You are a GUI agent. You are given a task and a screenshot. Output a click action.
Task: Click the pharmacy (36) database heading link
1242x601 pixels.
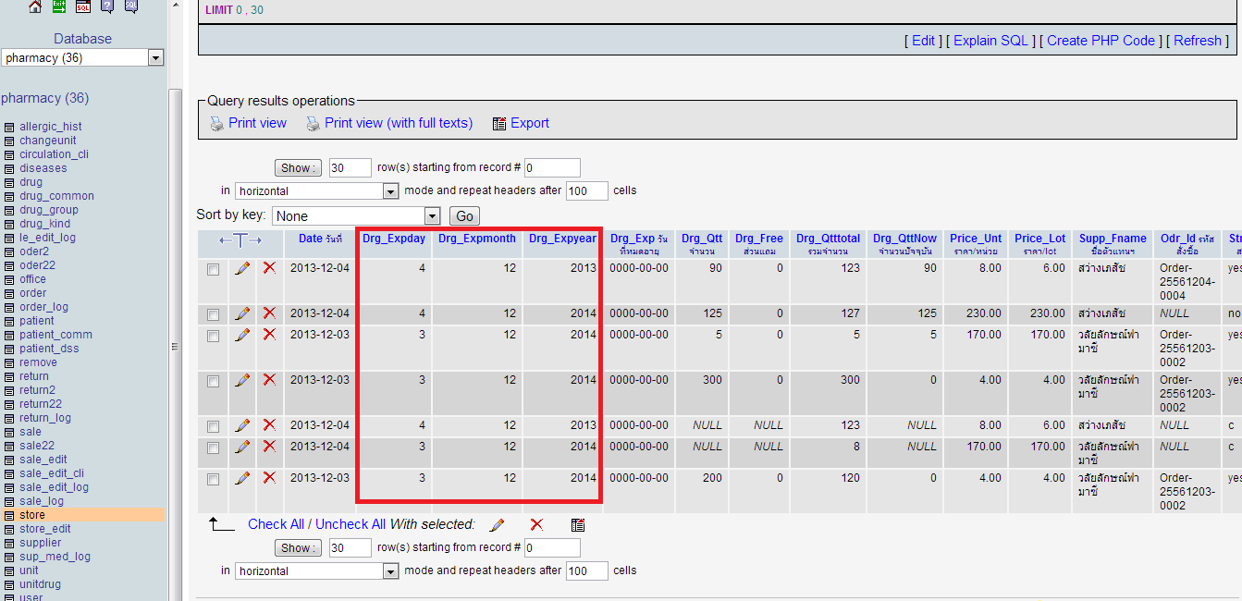point(45,98)
